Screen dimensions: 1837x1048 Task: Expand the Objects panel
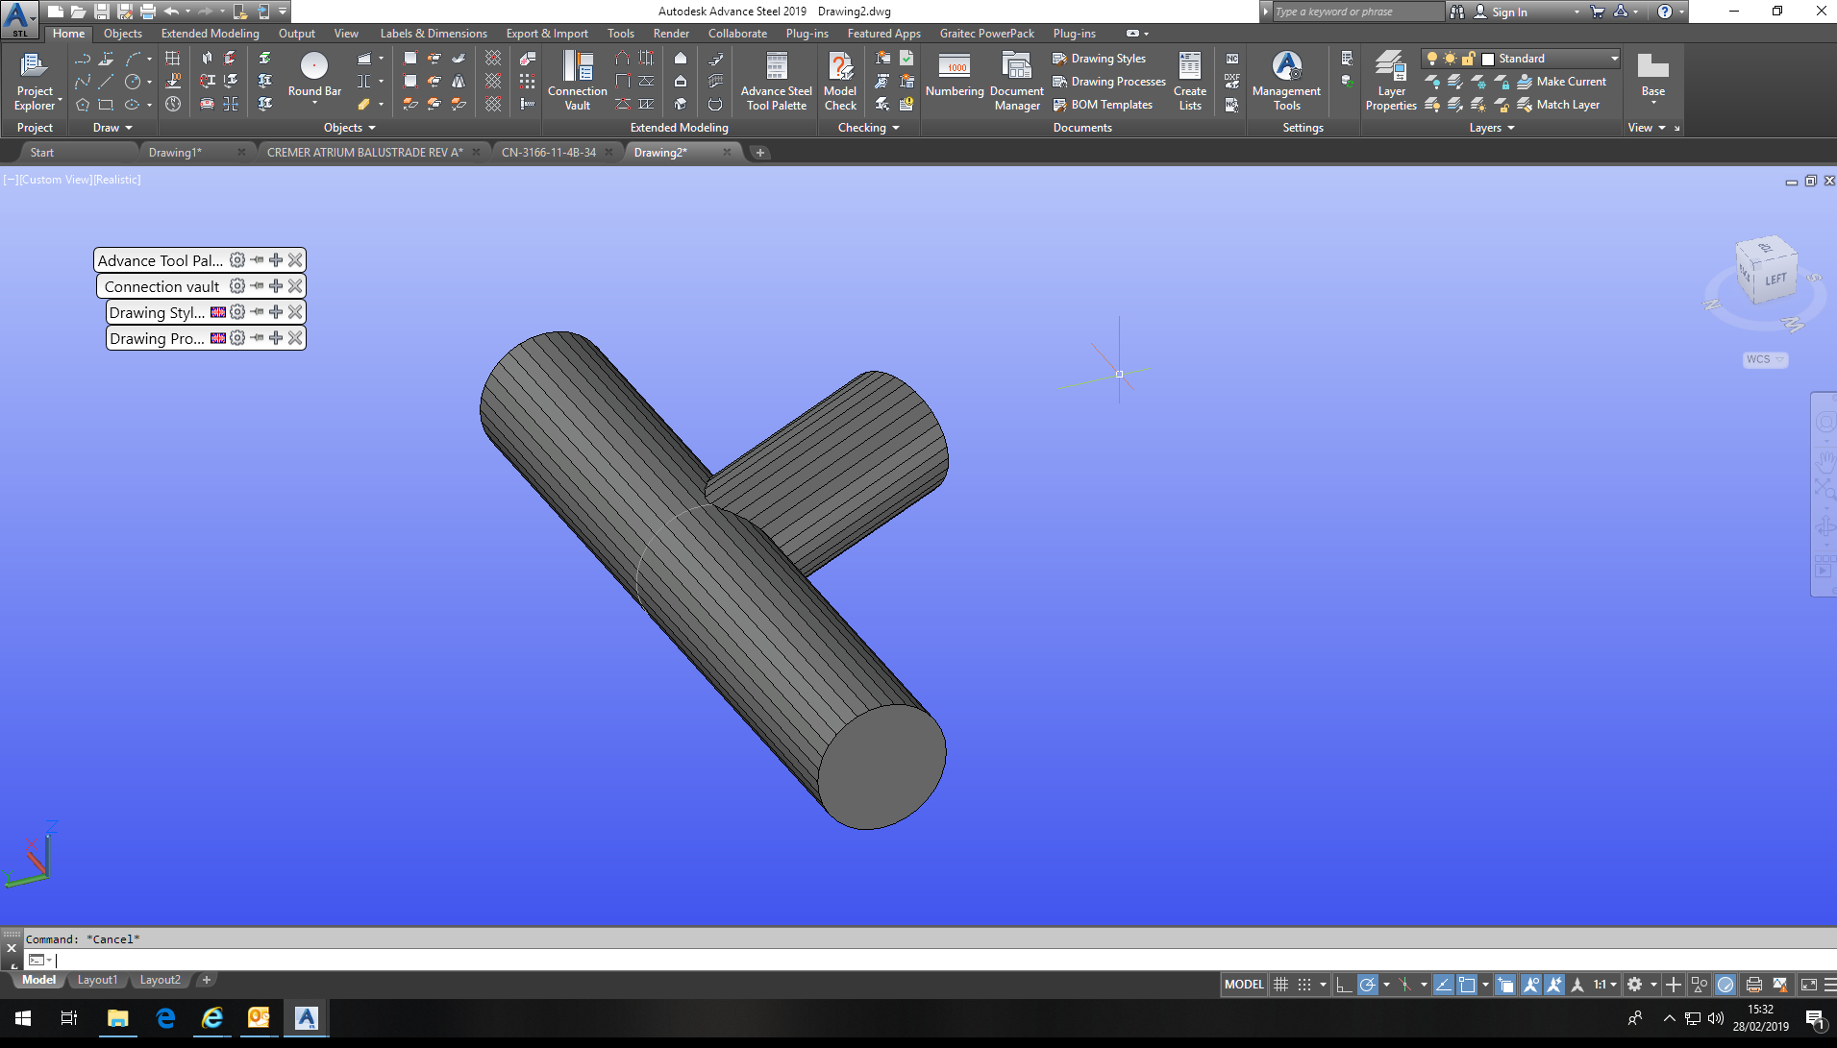coord(348,127)
